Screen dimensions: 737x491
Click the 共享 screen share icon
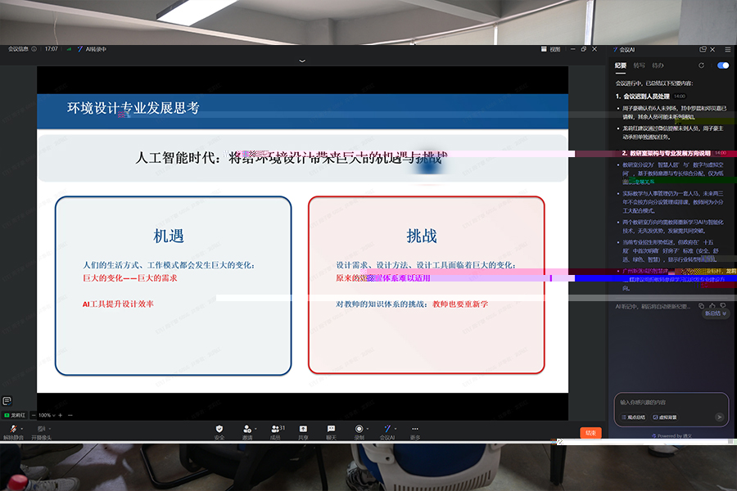(302, 428)
